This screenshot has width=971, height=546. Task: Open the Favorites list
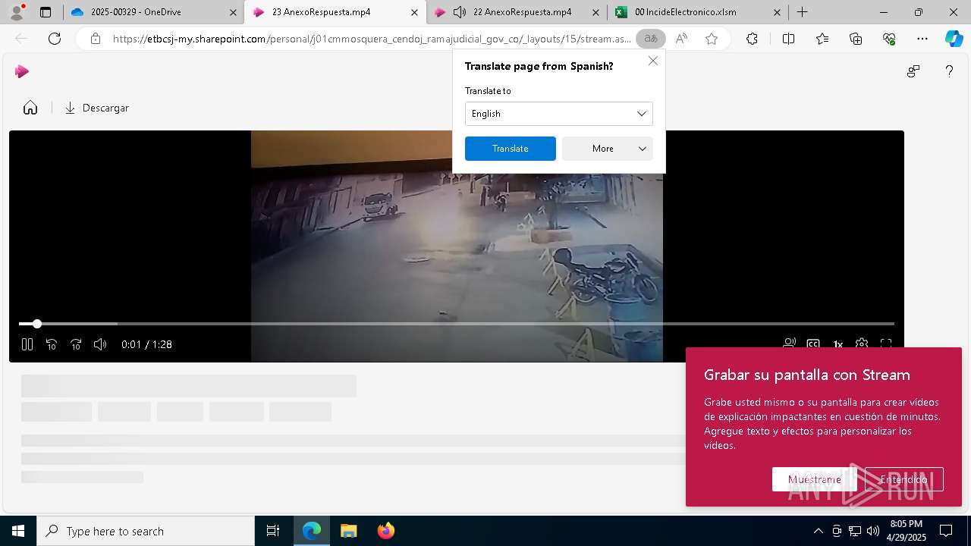click(x=822, y=39)
